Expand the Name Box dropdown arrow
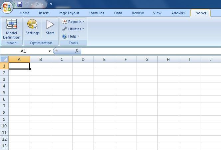The width and height of the screenshot is (221, 150). pos(50,51)
